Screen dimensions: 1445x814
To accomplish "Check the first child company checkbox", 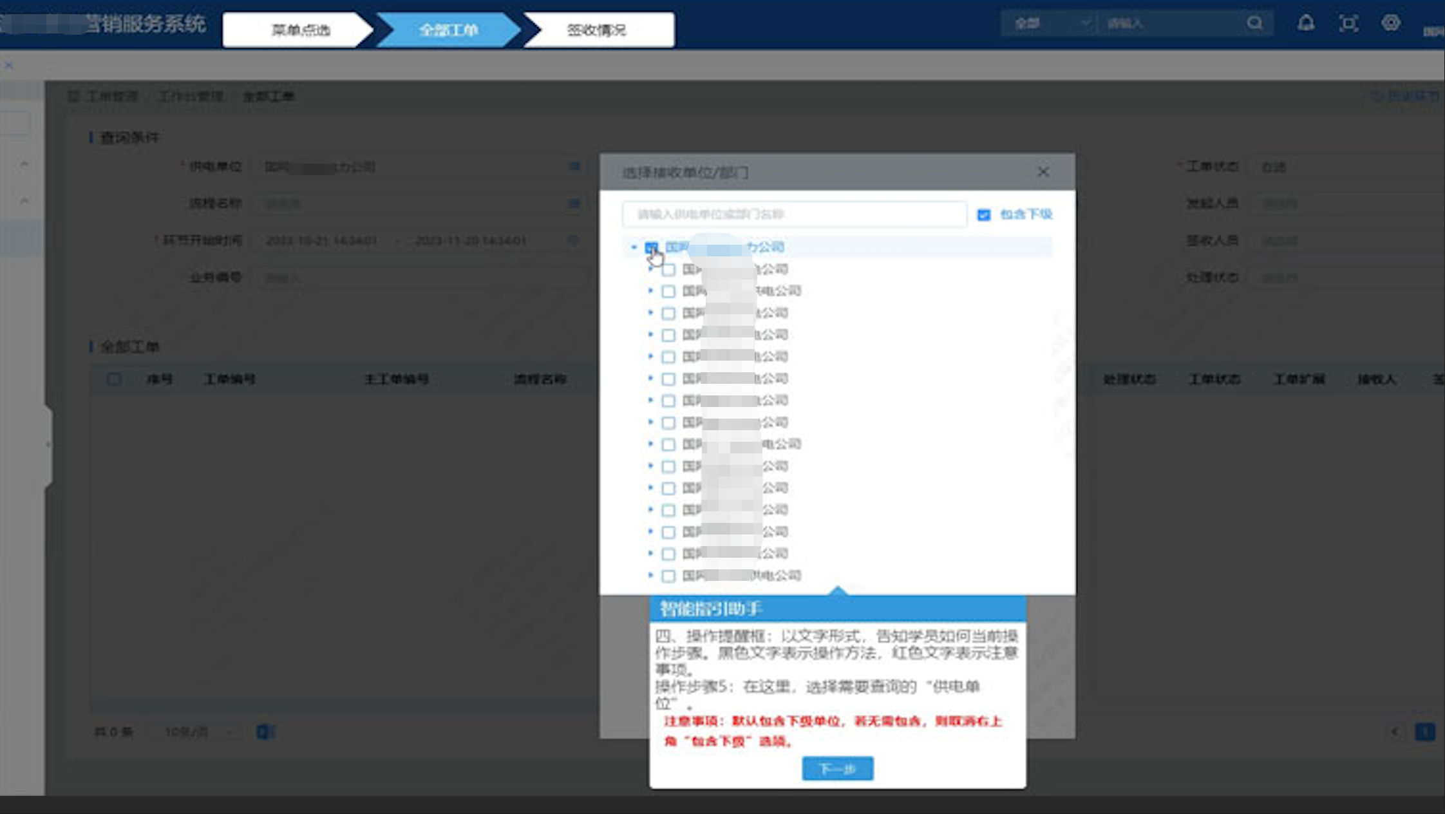I will click(x=668, y=269).
